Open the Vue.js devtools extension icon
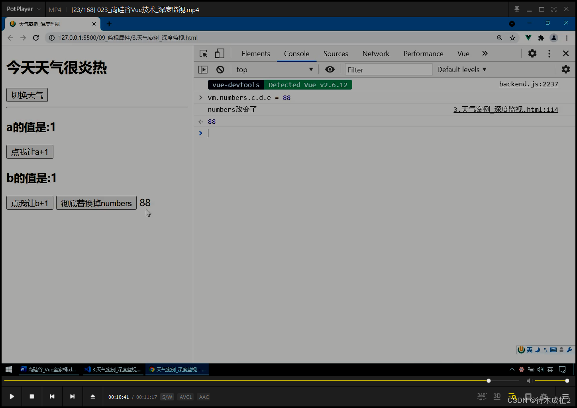Image resolution: width=577 pixels, height=408 pixels. (x=528, y=38)
